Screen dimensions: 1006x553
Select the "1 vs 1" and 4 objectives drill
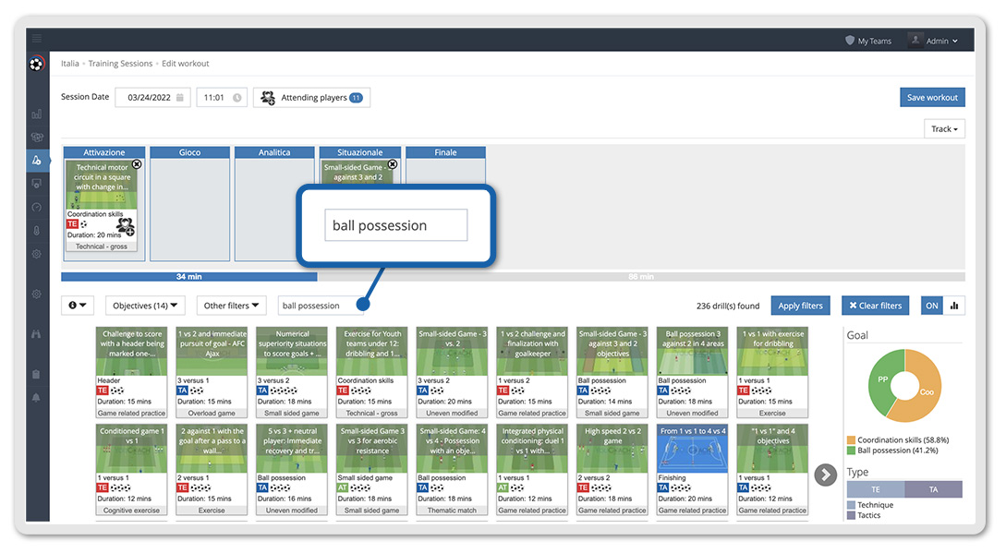click(x=772, y=470)
